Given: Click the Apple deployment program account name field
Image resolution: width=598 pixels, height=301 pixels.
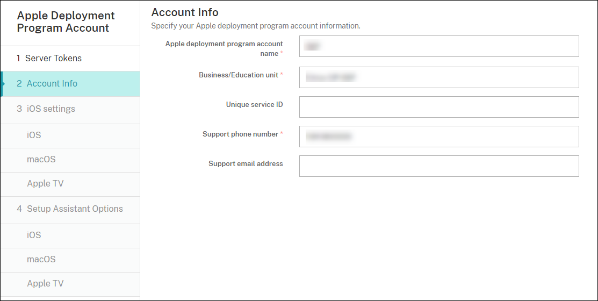Looking at the screenshot, I should coord(438,46).
